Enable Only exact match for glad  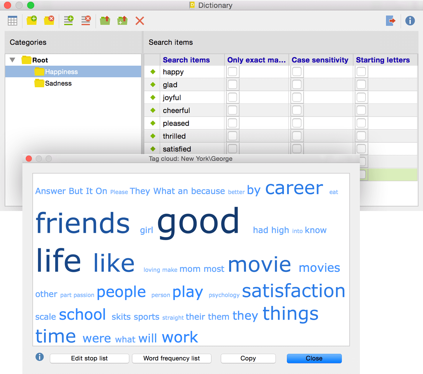[232, 85]
